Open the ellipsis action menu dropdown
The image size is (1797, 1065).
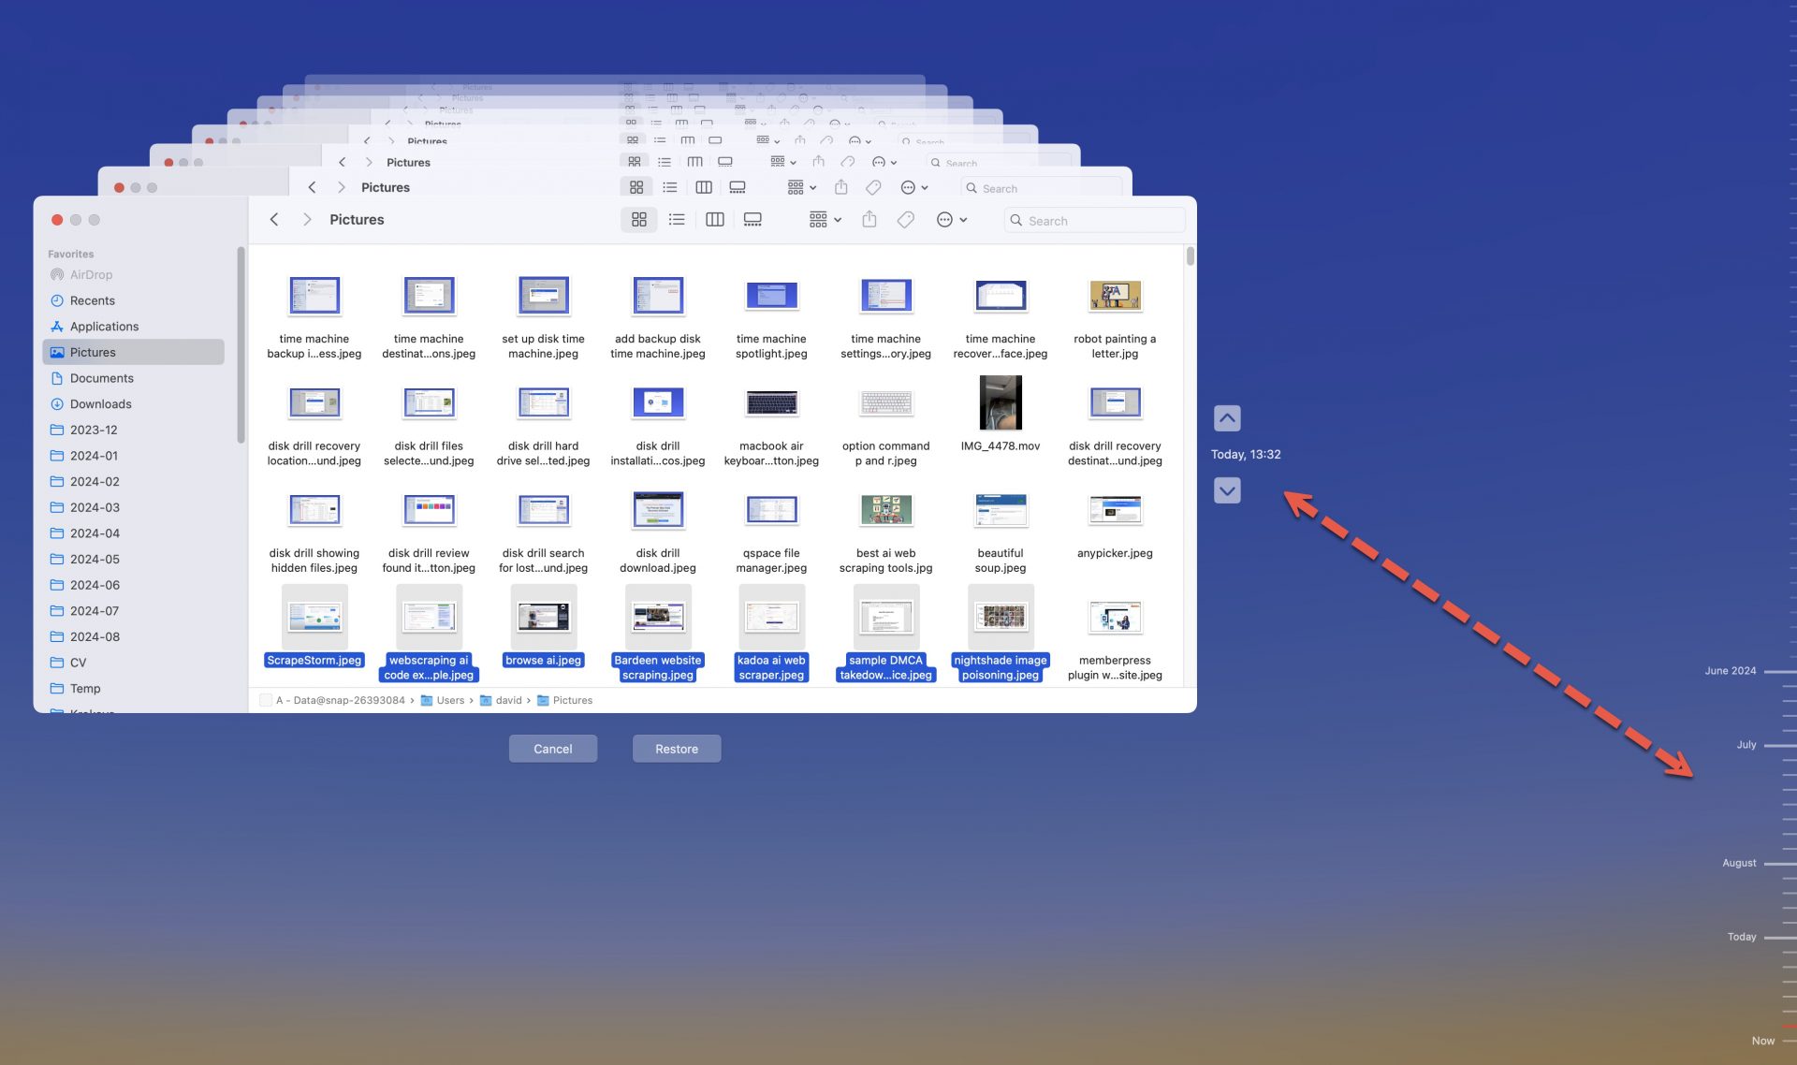click(951, 220)
